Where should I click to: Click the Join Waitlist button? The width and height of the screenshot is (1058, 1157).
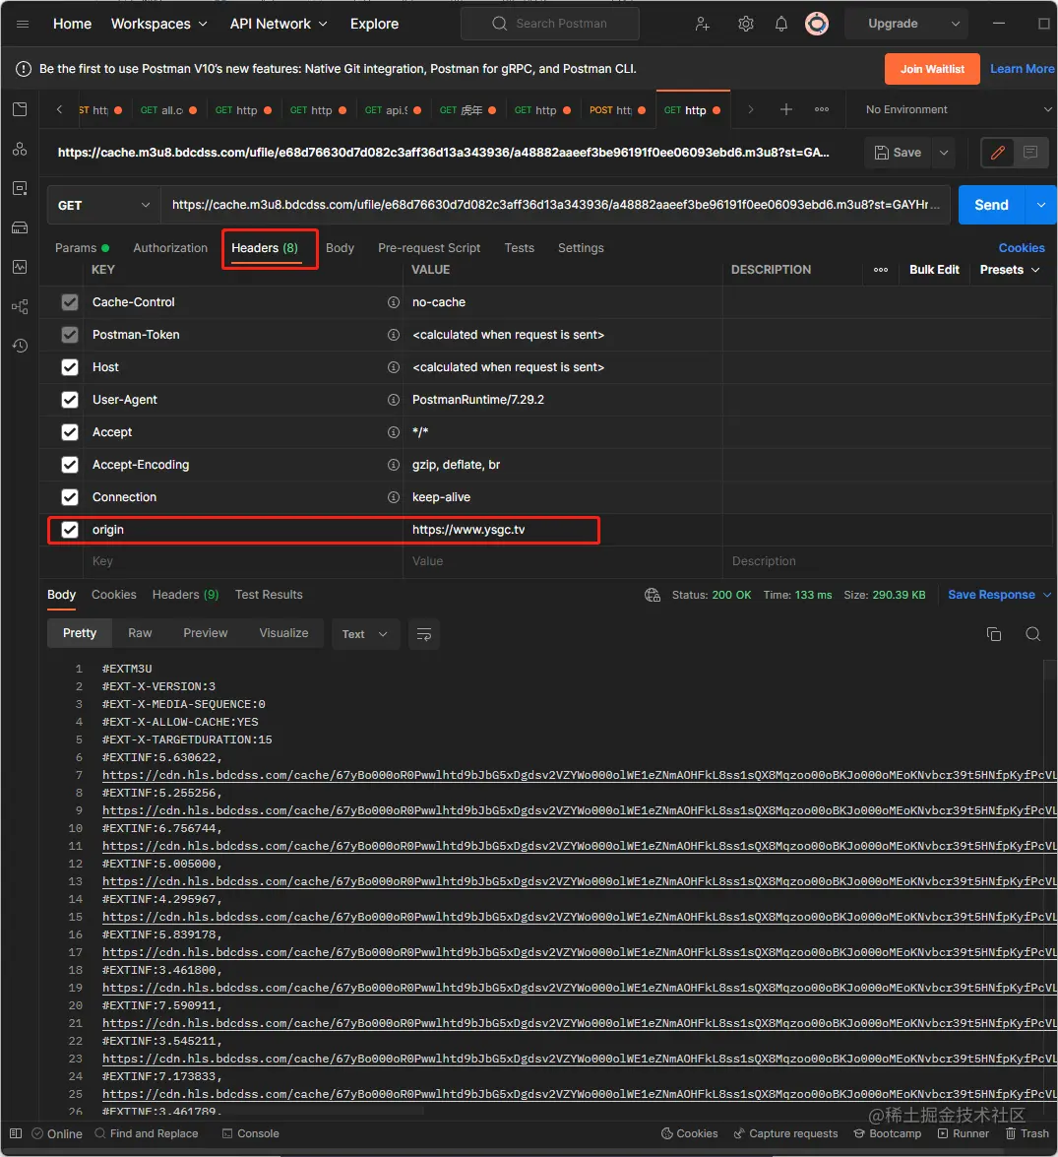tap(932, 69)
